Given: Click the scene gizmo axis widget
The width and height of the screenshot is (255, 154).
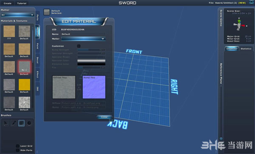Looking at the screenshot, I should point(239,24).
